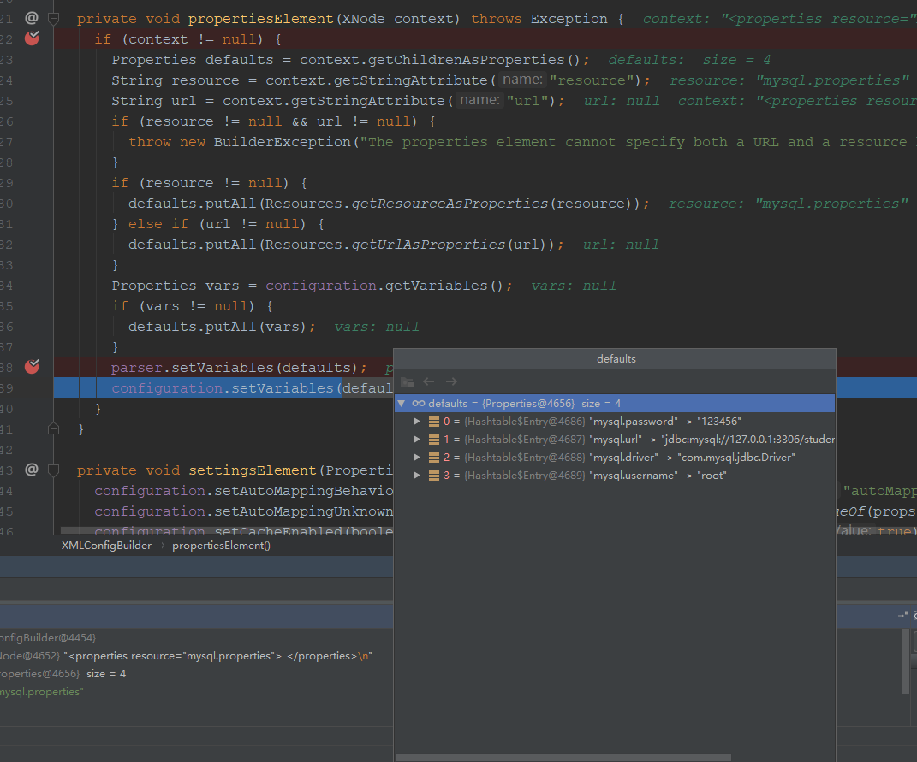
Task: Click configuration.getVariables() call
Action: 384,285
